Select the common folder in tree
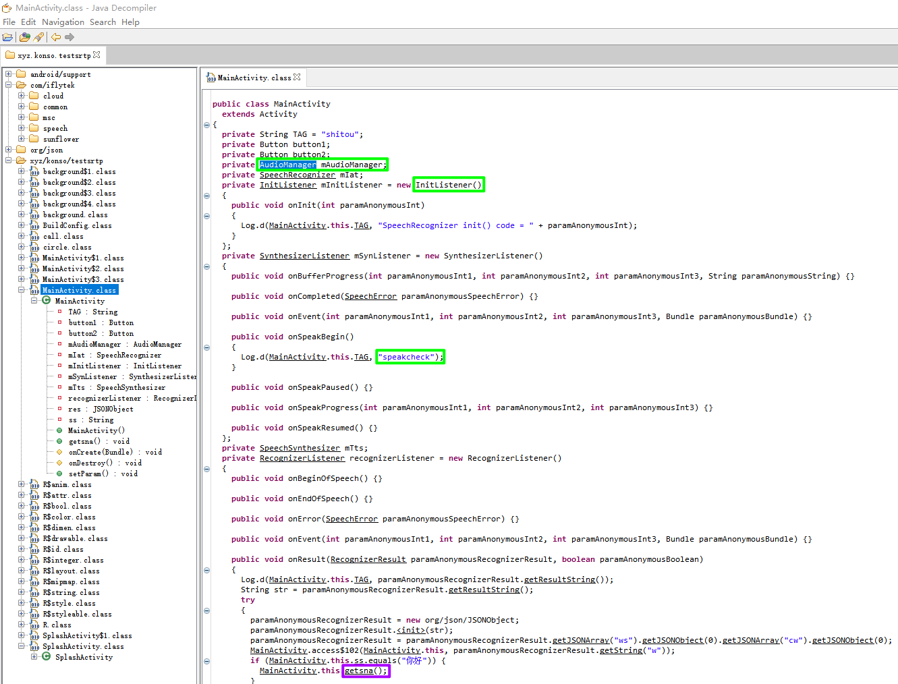898x684 pixels. (55, 107)
